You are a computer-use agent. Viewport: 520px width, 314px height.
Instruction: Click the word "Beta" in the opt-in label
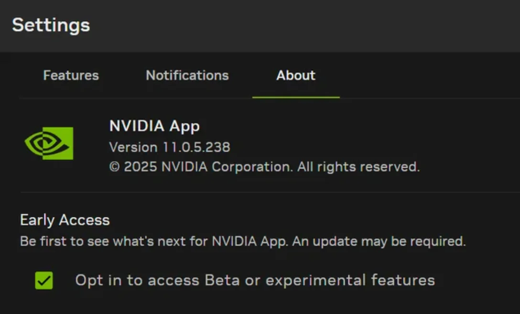click(x=222, y=280)
